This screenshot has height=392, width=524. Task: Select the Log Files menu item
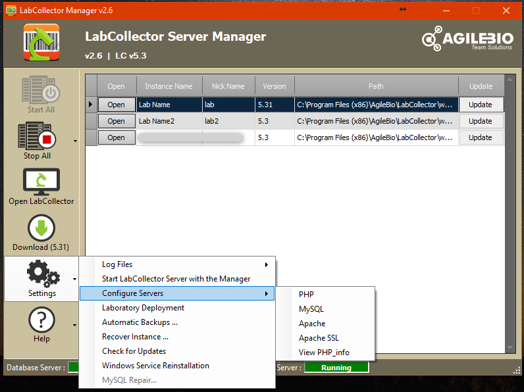(177, 264)
